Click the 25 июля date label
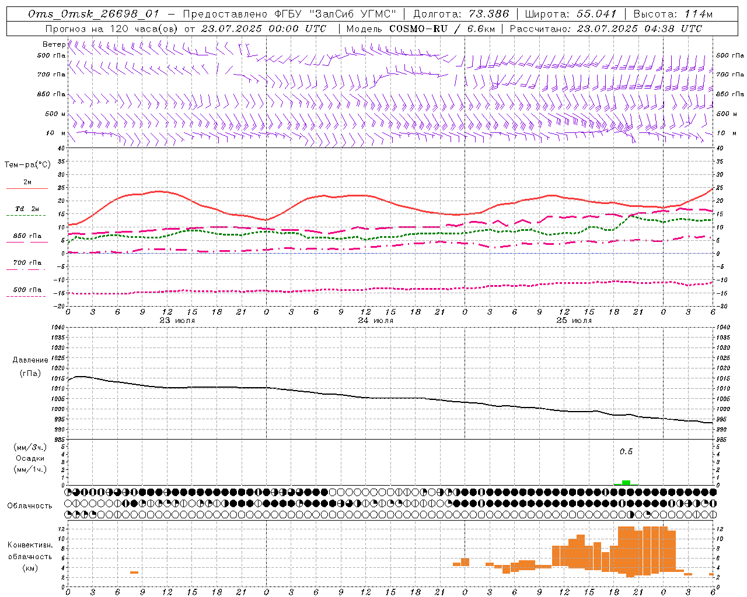 [574, 321]
